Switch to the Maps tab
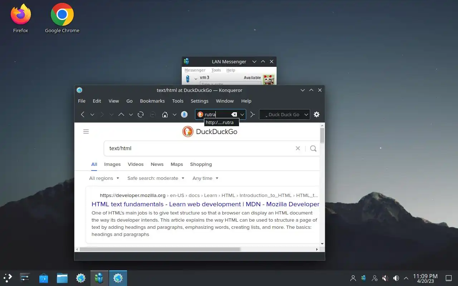 pyautogui.click(x=177, y=164)
